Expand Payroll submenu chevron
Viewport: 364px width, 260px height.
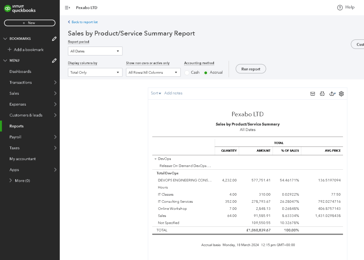coord(55,137)
